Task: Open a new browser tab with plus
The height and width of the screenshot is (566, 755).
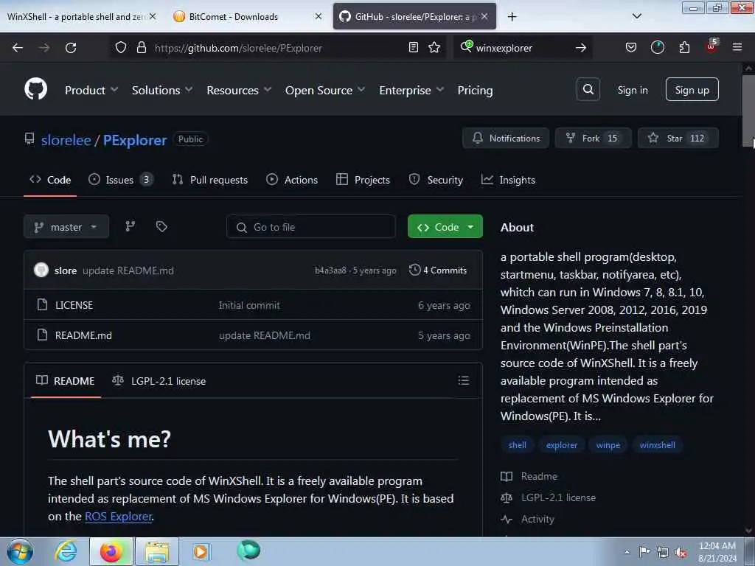Action: [512, 17]
